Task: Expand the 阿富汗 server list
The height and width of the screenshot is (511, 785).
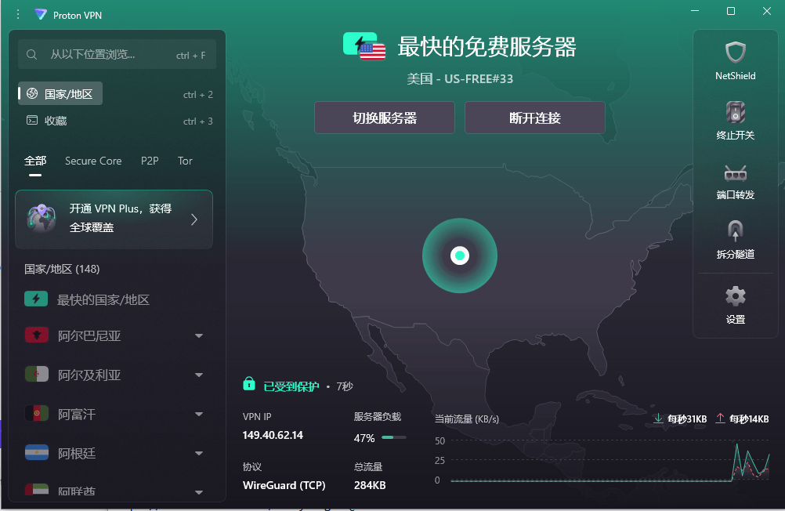Action: tap(199, 414)
